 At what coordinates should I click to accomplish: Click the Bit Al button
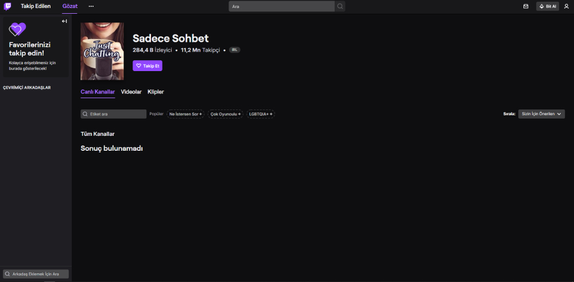548,6
